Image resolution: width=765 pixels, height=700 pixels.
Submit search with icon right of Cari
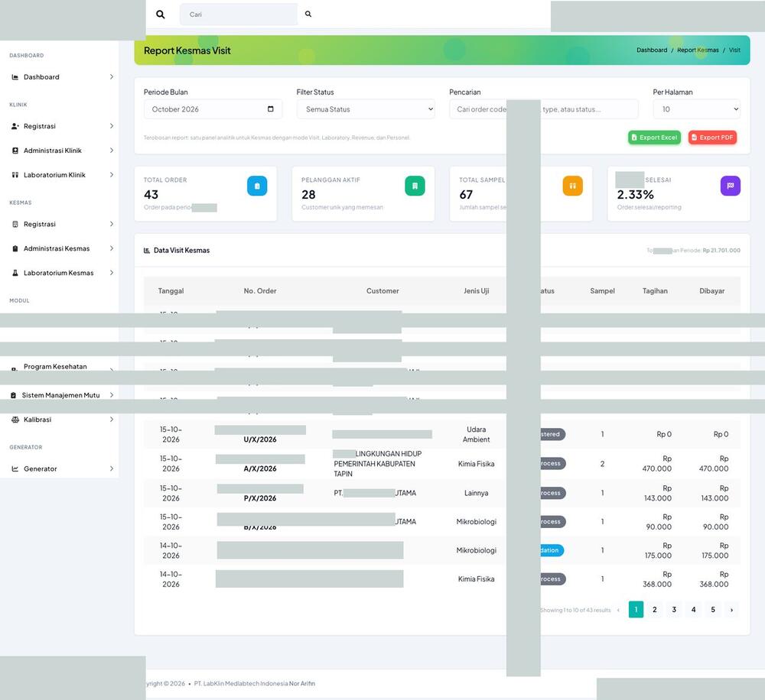pos(308,14)
